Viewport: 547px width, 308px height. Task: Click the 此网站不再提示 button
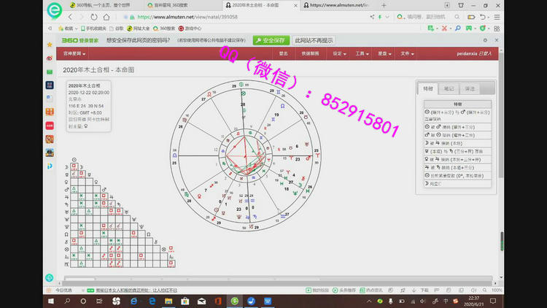pos(314,40)
